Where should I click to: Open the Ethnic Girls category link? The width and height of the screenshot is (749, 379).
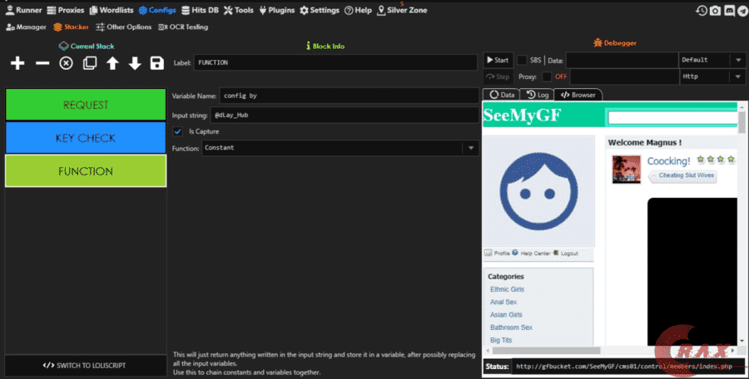pyautogui.click(x=507, y=289)
